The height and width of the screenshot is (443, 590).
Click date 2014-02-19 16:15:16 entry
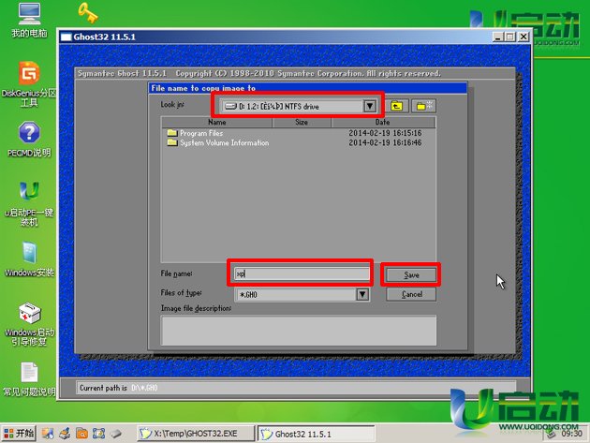pyautogui.click(x=385, y=133)
